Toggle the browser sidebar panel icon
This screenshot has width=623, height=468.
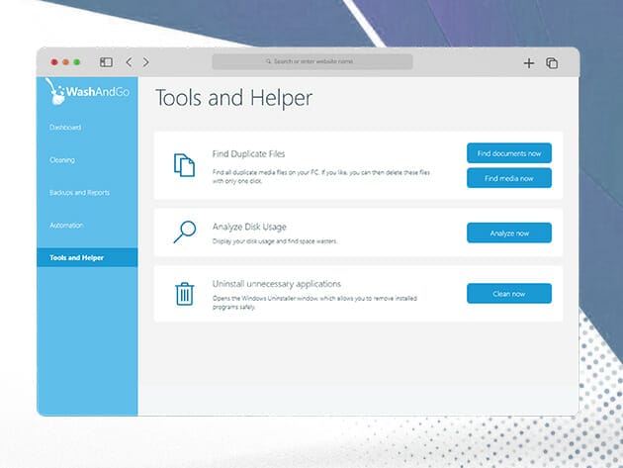coord(107,62)
